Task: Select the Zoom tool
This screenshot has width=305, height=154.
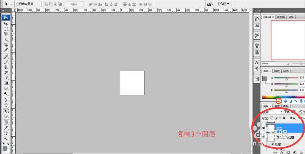Action: 6,138
